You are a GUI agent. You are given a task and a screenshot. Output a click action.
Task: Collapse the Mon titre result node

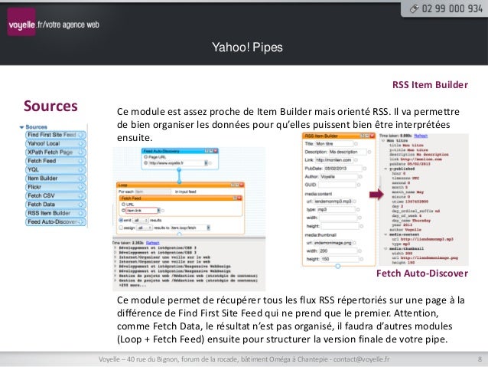pos(383,141)
